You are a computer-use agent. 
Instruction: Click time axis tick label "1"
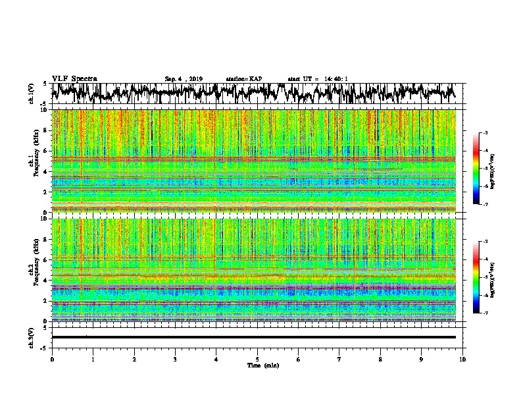pos(93,360)
